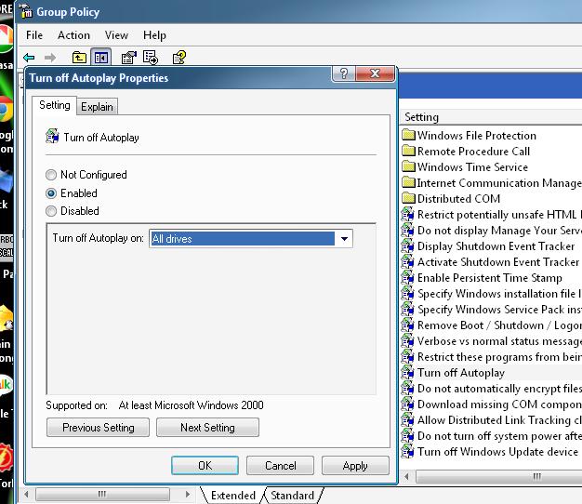Switch to the Setting tab in dialog
The image size is (582, 504).
pos(55,105)
